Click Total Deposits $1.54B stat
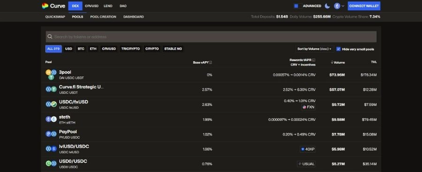 click(x=270, y=17)
